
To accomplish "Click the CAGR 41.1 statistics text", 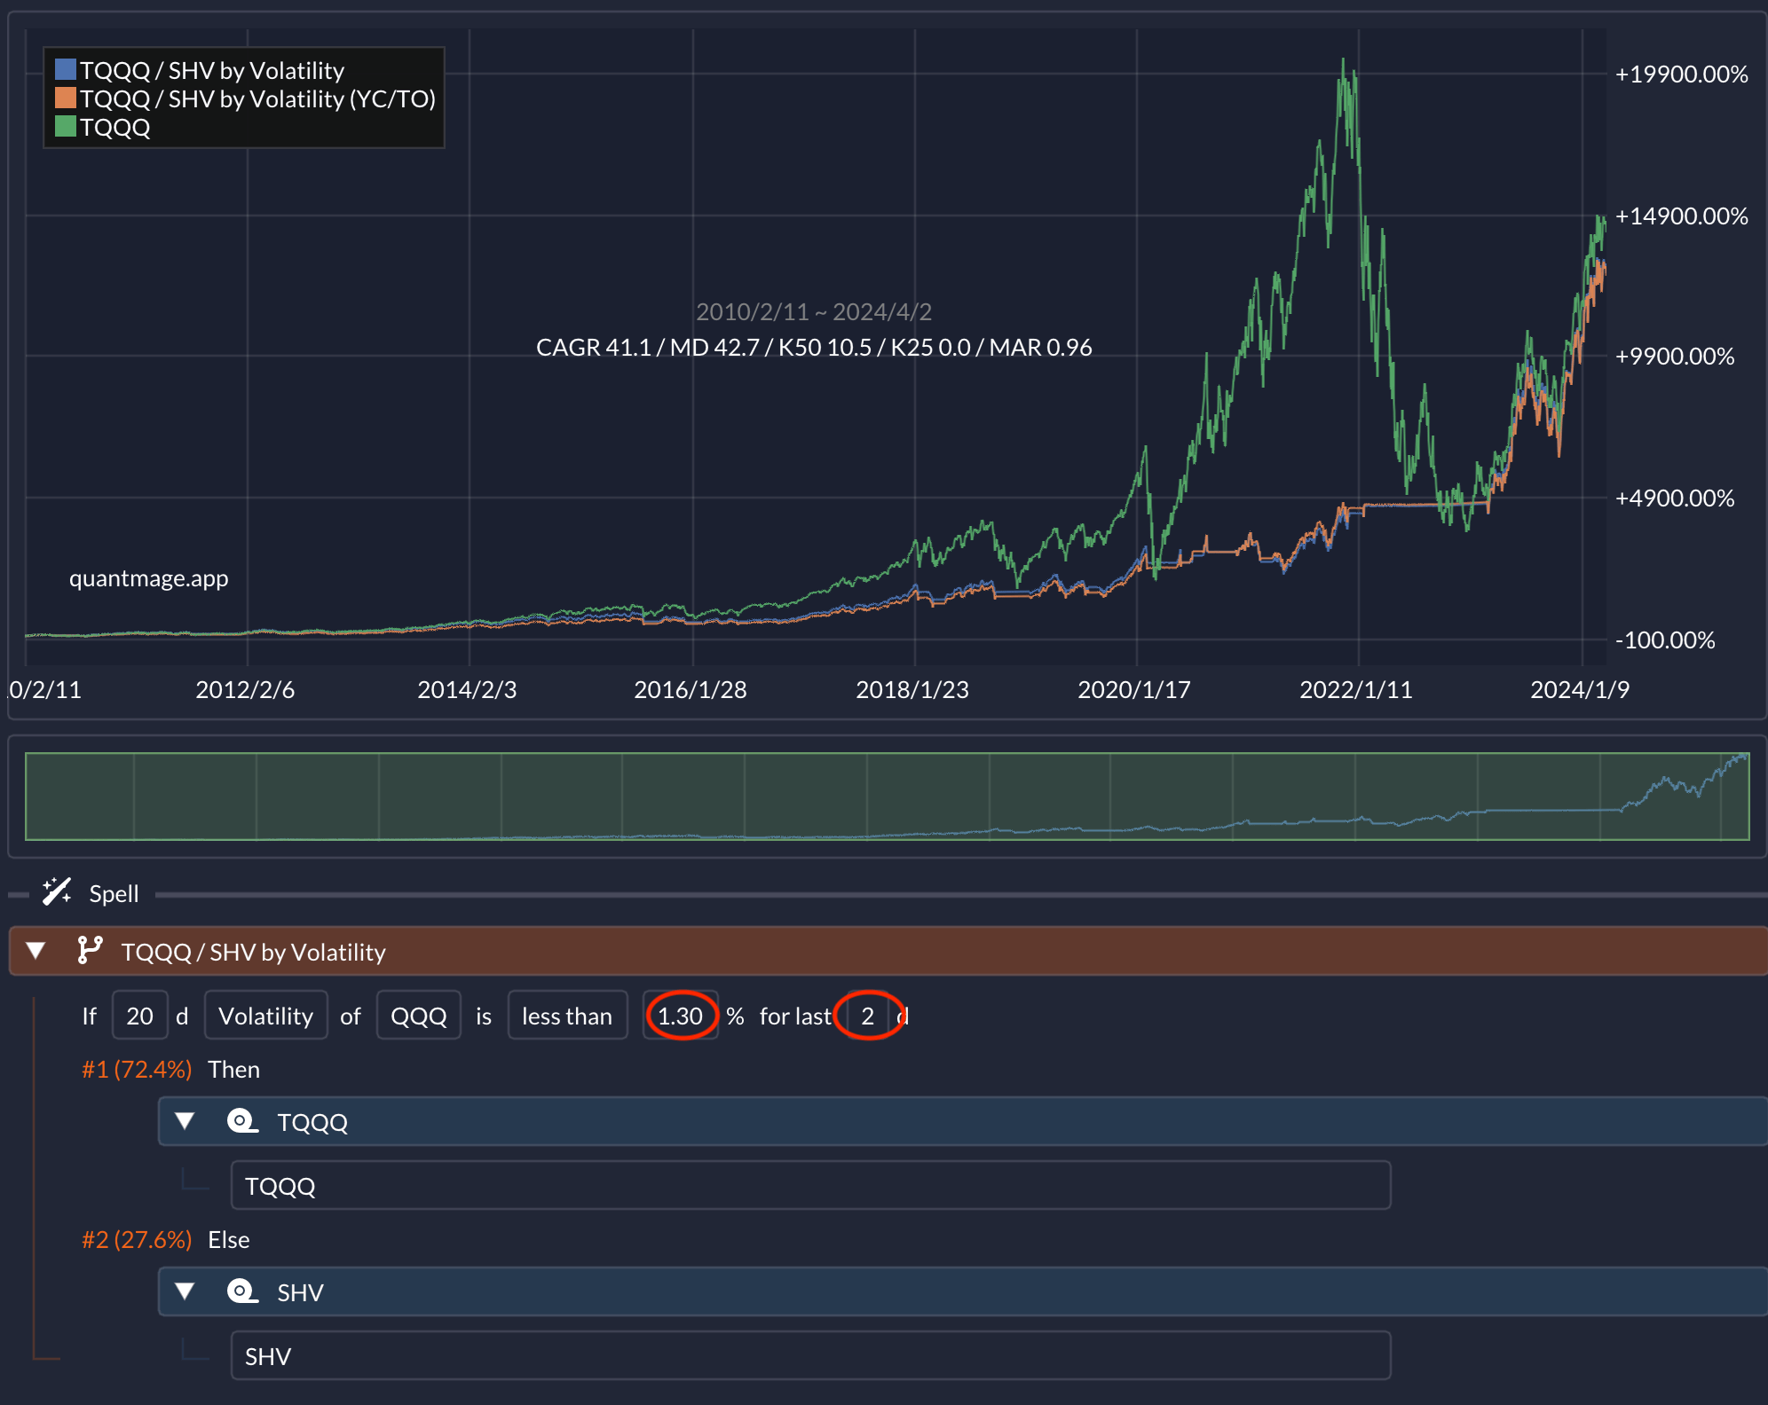I will click(x=814, y=347).
